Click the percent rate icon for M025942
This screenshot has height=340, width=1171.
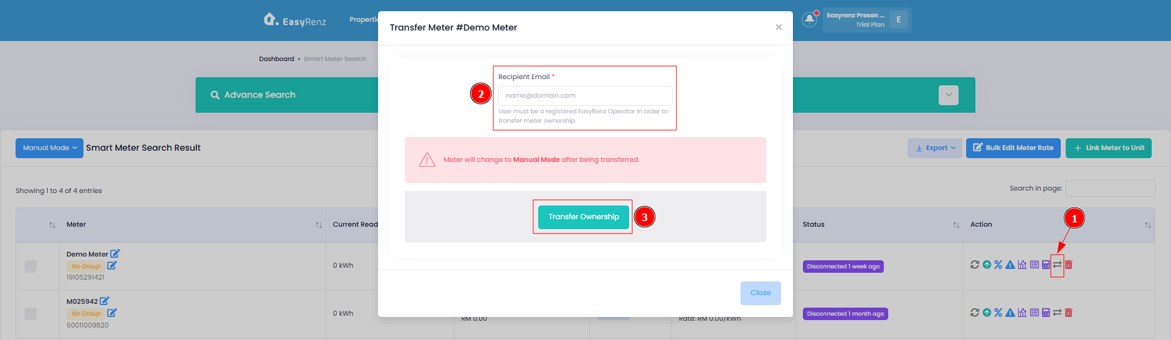coord(998,313)
